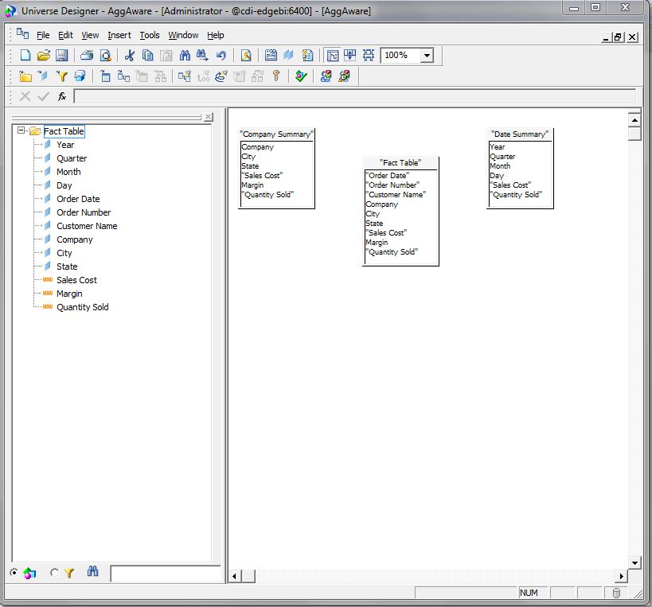The width and height of the screenshot is (652, 607).
Task: Click the formula bar validate checkmark icon
Action: [43, 96]
